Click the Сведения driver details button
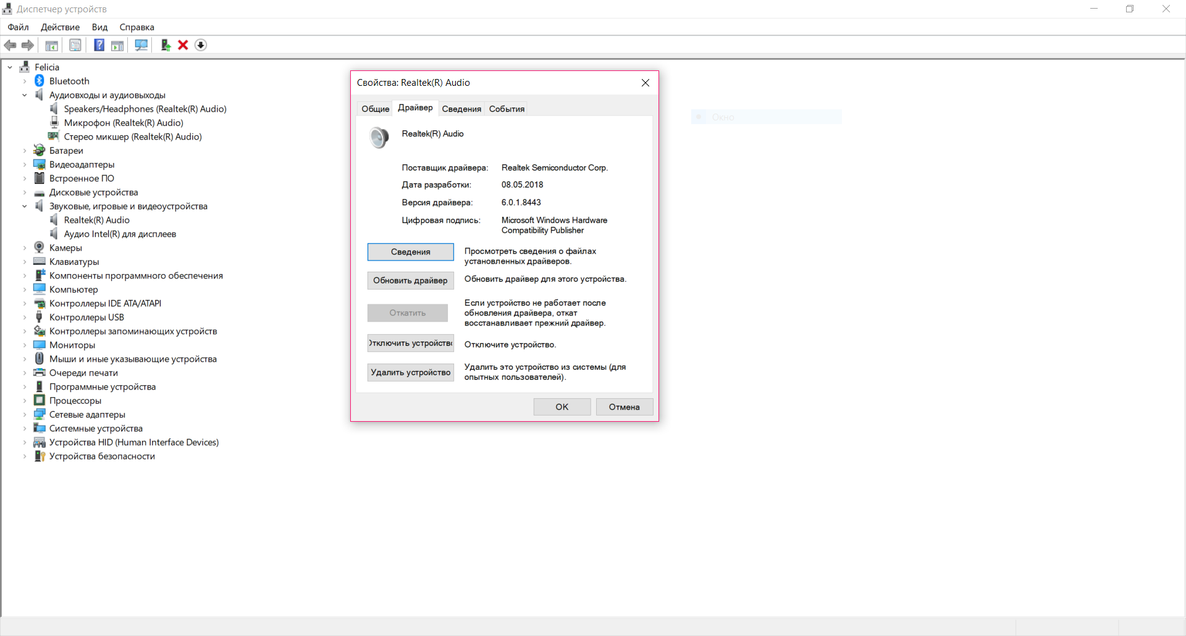This screenshot has height=636, width=1186. click(x=410, y=252)
